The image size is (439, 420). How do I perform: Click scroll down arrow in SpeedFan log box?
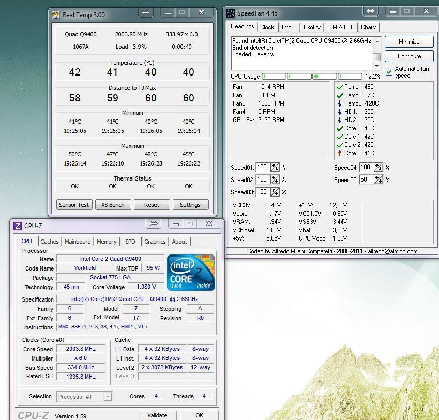click(377, 66)
